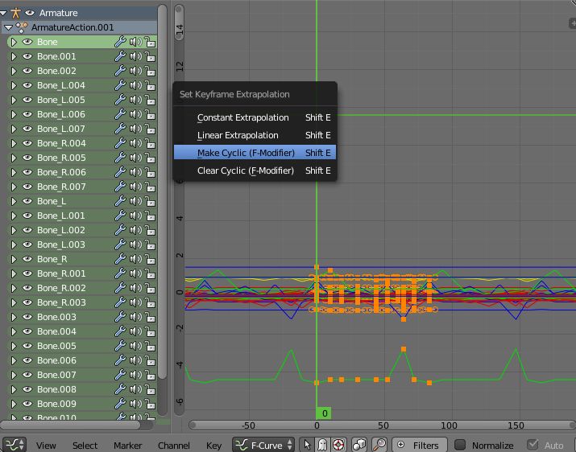Click the channel list vertical scrollbar

click(x=162, y=191)
